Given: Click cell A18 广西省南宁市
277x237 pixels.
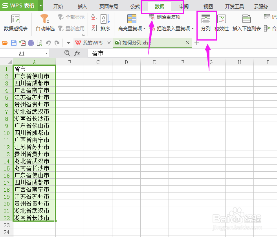Looking at the screenshot, I should coord(35,189).
